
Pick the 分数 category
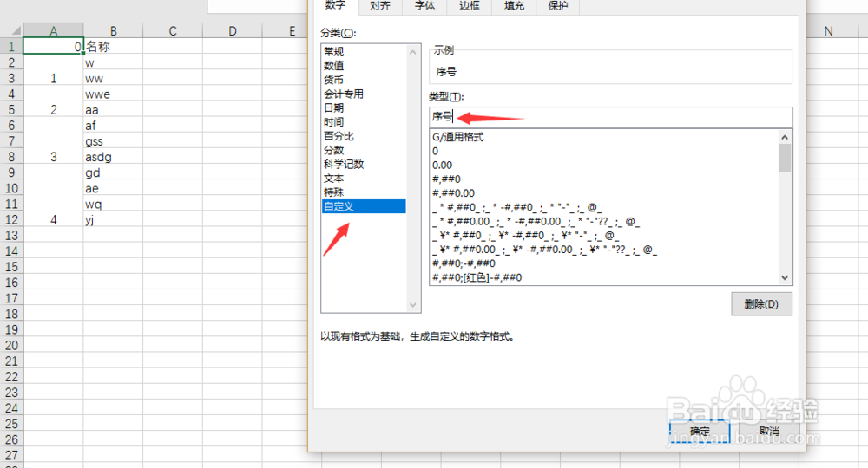[364, 150]
